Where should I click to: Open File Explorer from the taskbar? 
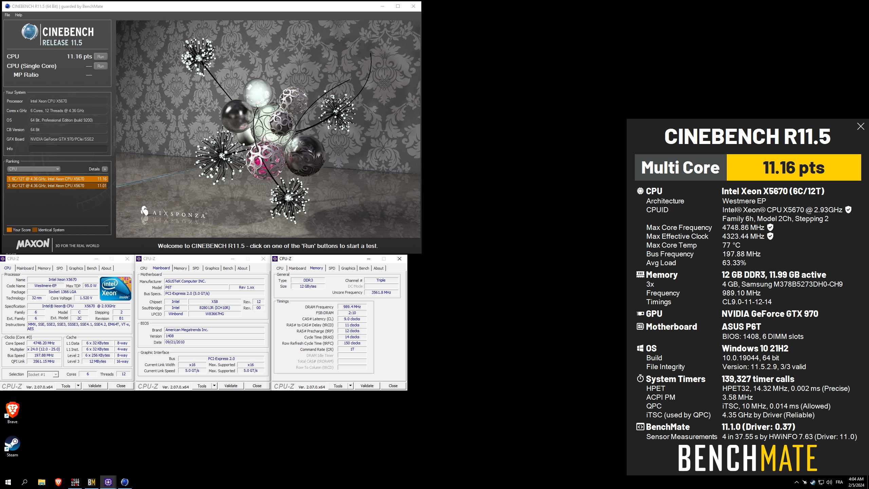pyautogui.click(x=41, y=482)
